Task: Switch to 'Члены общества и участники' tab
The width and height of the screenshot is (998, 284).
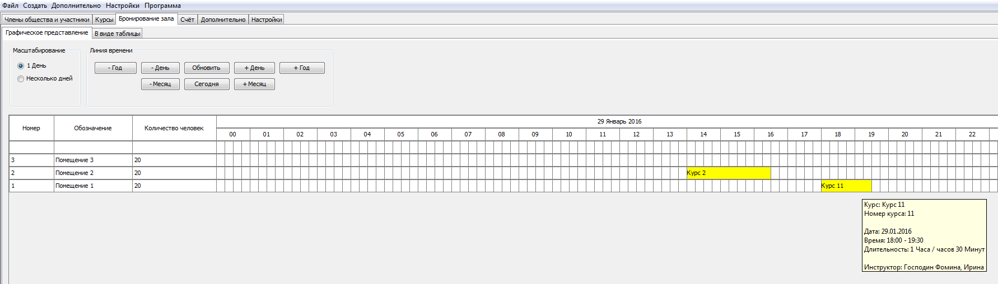Action: coord(47,20)
